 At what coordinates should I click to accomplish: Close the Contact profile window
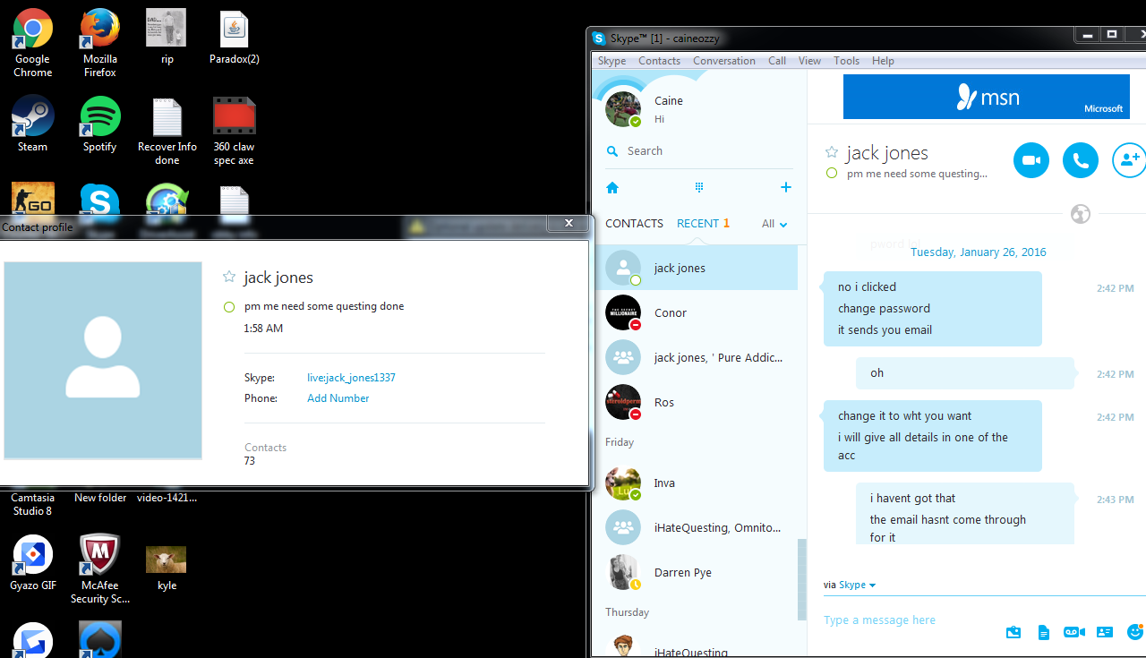click(x=569, y=224)
